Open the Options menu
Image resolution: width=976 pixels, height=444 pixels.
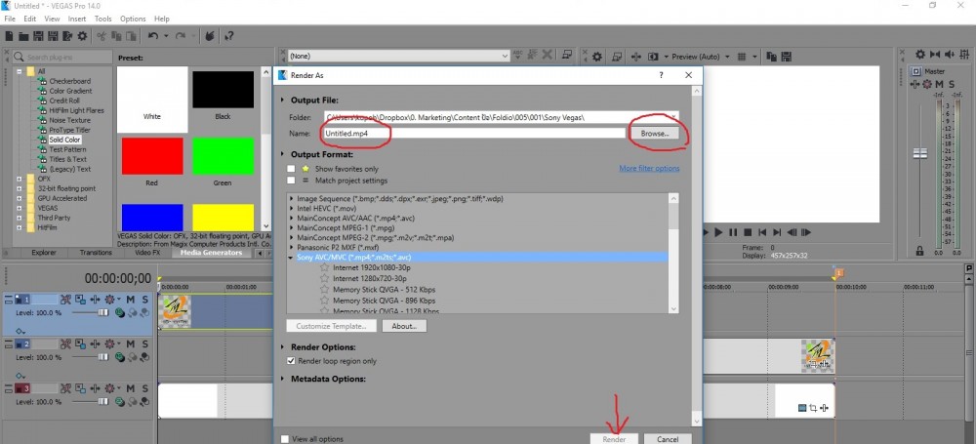coord(133,19)
